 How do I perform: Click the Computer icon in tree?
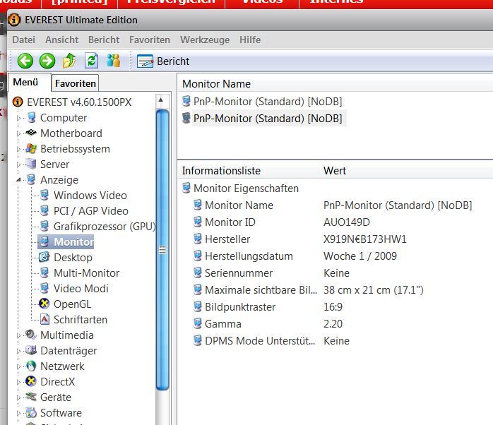pos(31,117)
